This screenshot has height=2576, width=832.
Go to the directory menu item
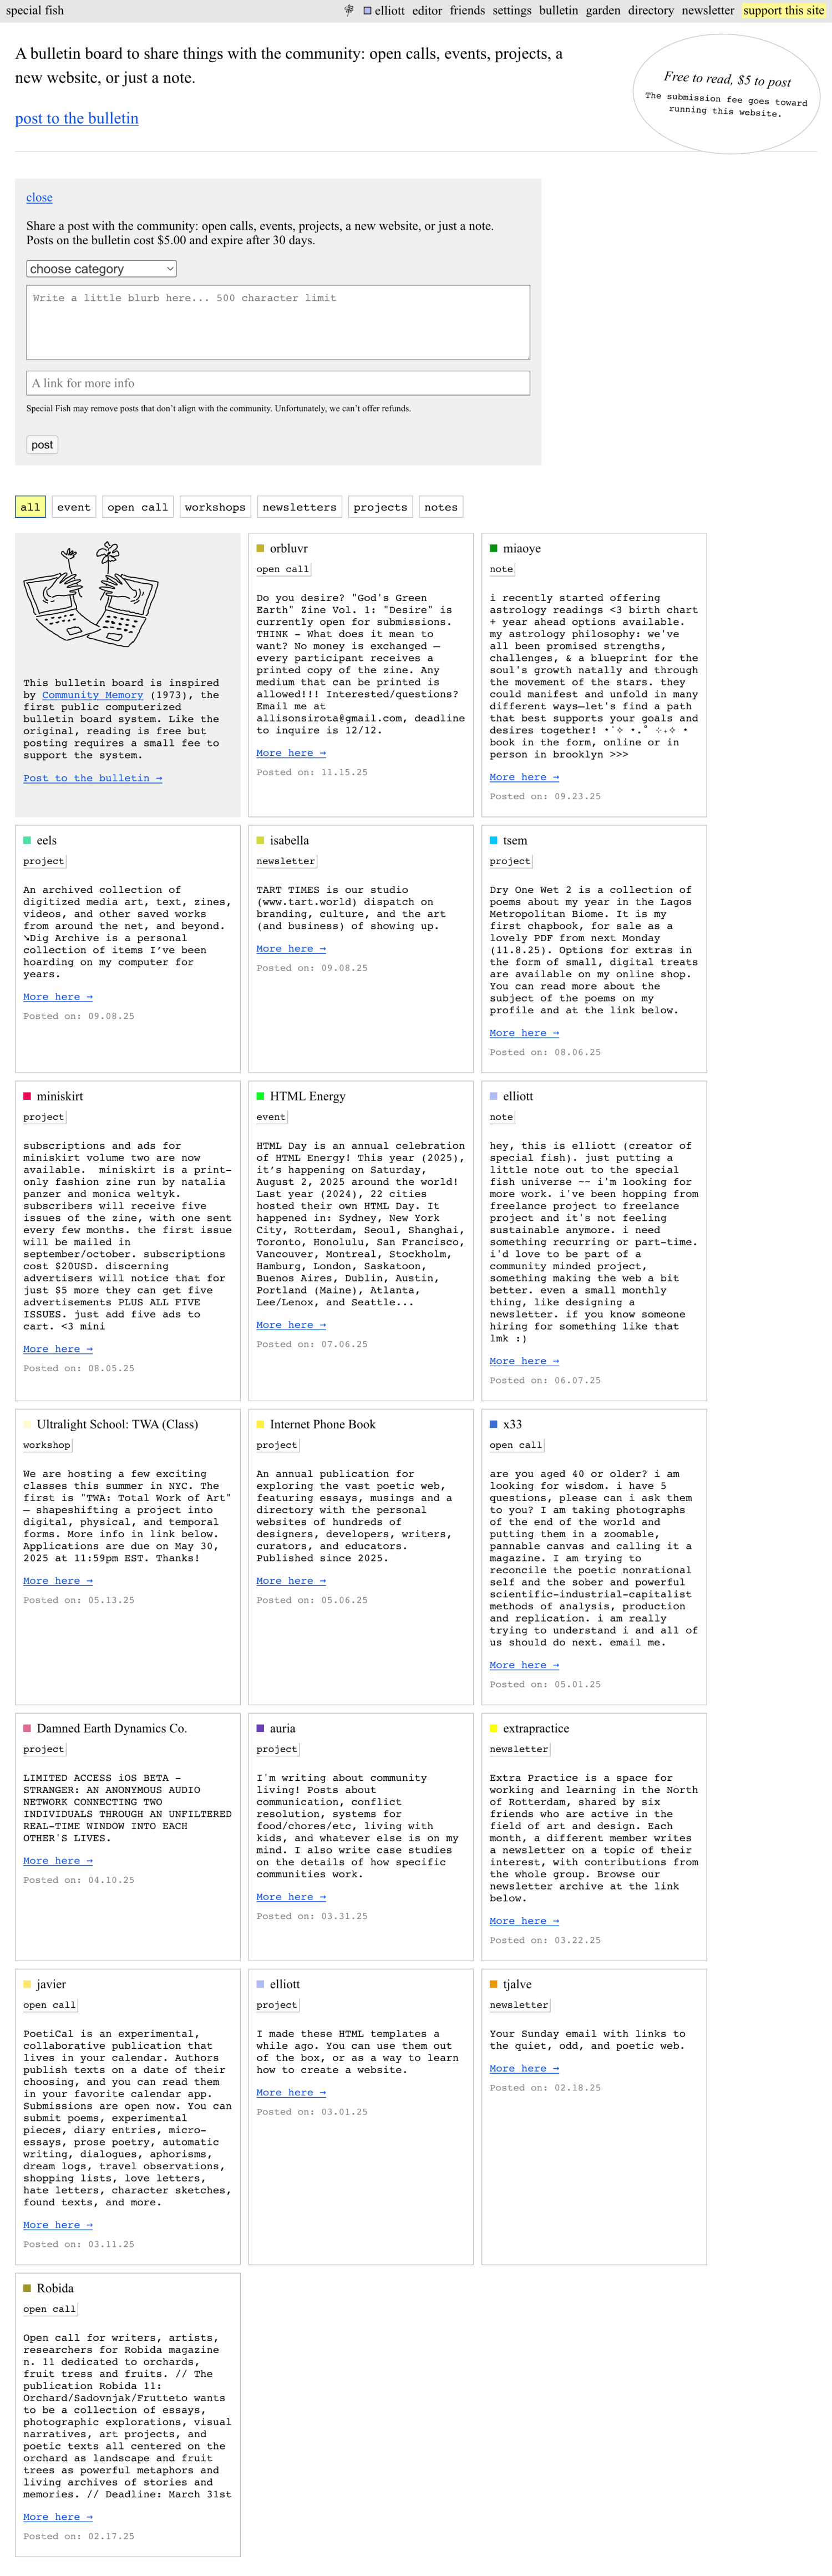click(651, 10)
